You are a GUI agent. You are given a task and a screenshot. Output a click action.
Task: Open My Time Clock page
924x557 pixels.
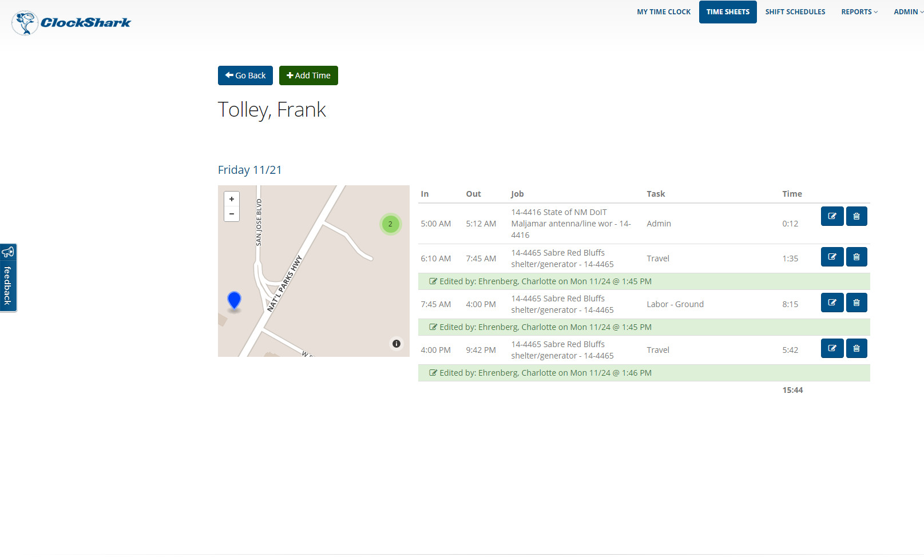[664, 12]
